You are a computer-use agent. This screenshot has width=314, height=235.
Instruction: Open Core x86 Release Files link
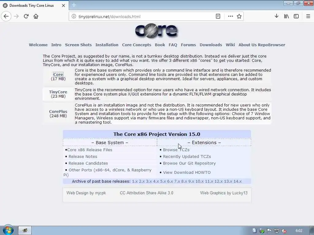pos(90,150)
